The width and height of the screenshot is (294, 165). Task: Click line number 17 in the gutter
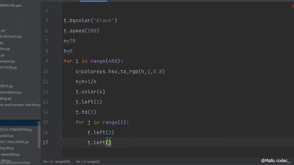45,143
